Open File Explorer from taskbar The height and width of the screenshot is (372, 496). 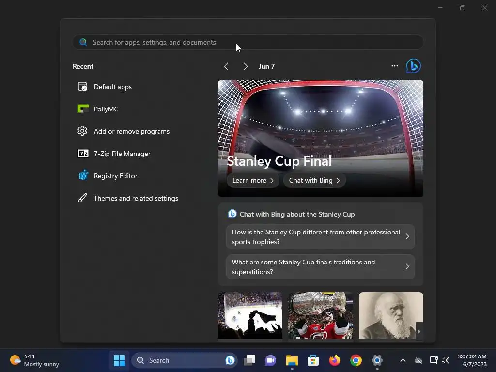pos(292,360)
